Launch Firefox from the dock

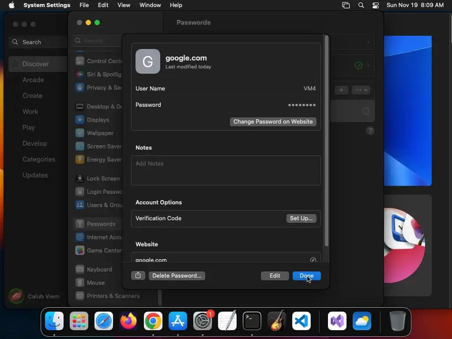pos(128,321)
